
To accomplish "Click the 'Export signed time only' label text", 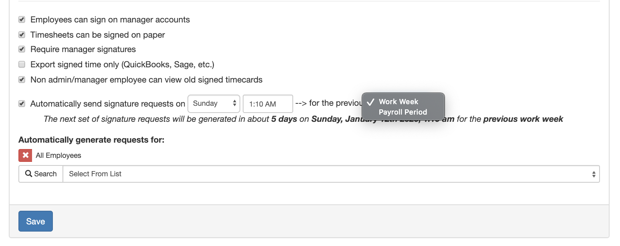I will pos(122,65).
